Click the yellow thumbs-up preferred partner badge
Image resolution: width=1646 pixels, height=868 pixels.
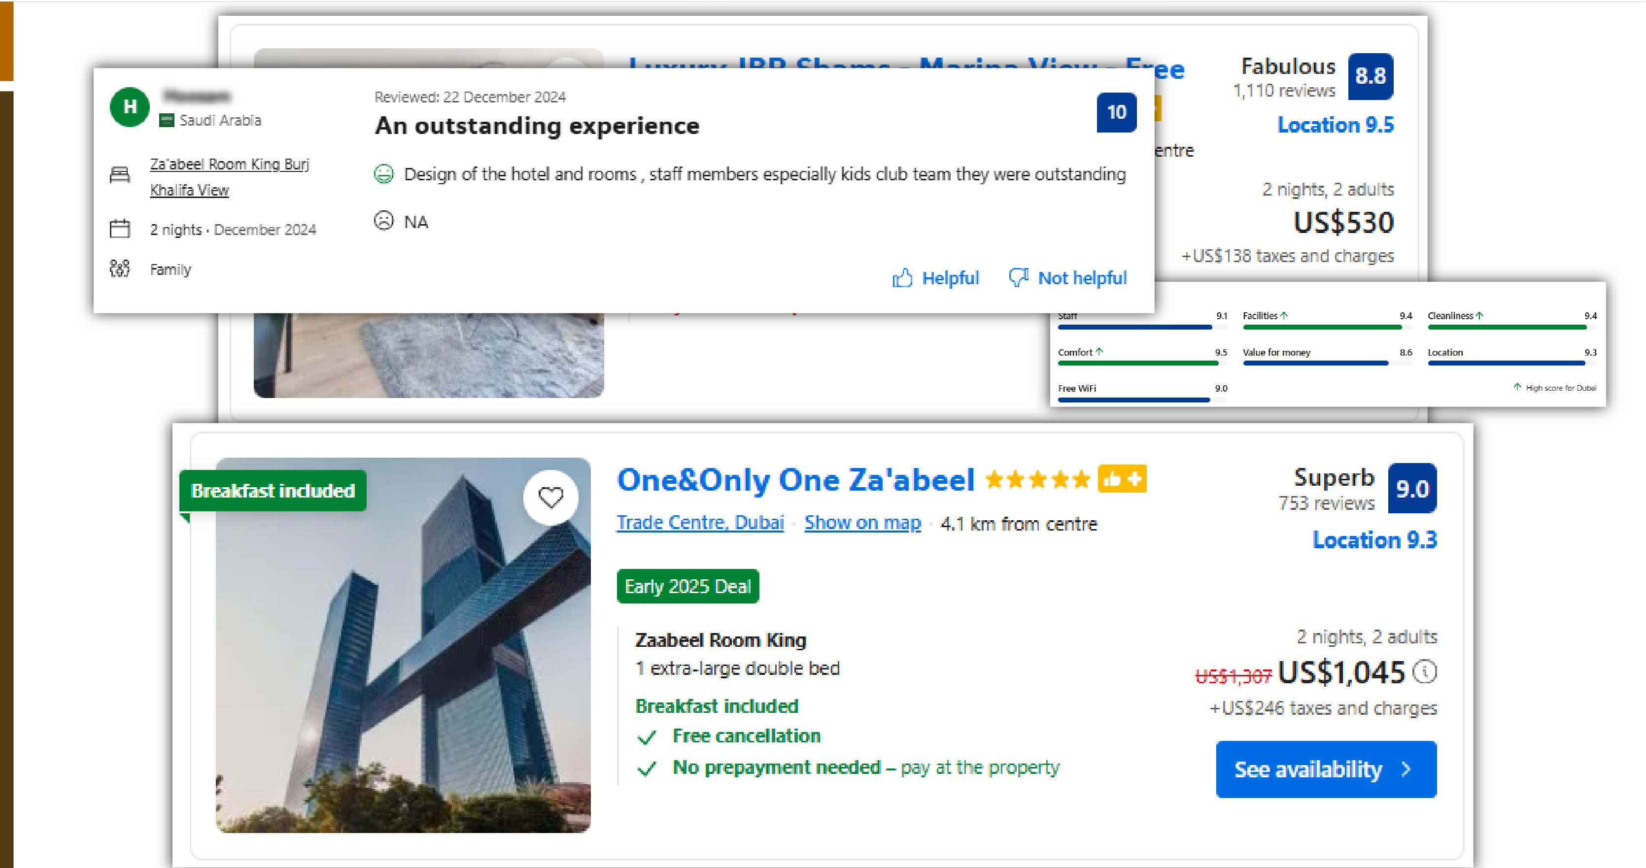tap(1122, 479)
